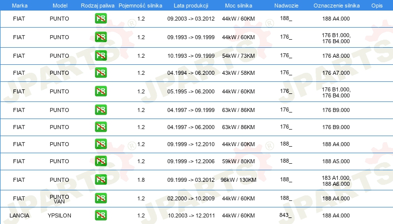Click the Nadwozie column header
The width and height of the screenshot is (393, 224).
pyautogui.click(x=286, y=6)
